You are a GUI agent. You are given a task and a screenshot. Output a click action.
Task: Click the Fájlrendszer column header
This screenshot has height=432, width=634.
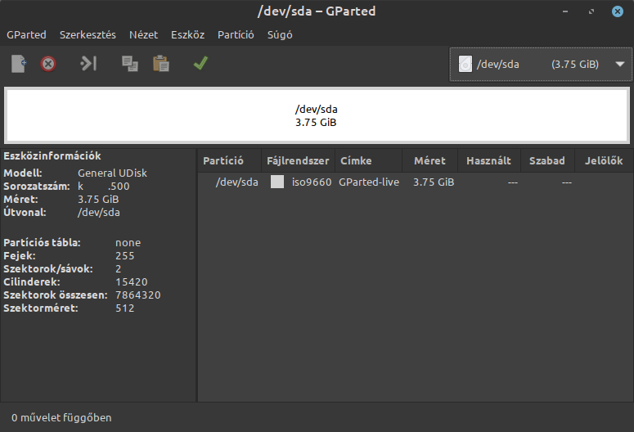[x=298, y=160]
